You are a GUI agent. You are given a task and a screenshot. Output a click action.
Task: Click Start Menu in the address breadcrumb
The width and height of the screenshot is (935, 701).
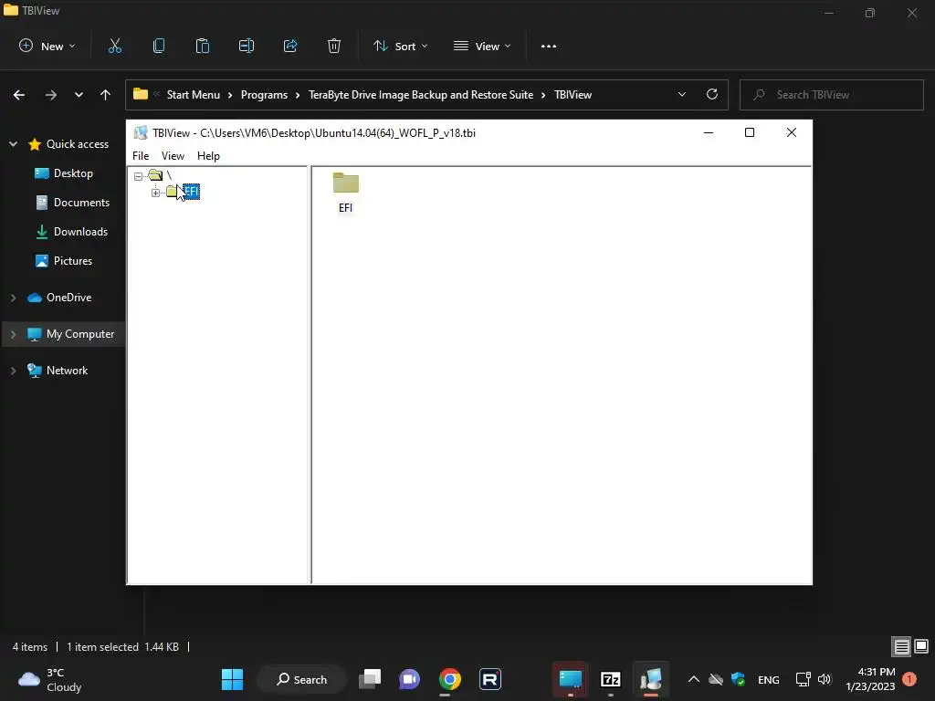194,95
